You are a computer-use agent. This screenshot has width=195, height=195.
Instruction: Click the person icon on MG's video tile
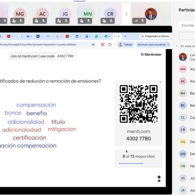coord(14,21)
